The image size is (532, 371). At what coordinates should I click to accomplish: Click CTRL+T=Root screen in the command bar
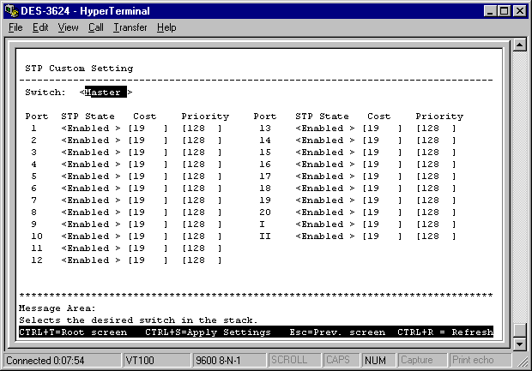(x=73, y=332)
